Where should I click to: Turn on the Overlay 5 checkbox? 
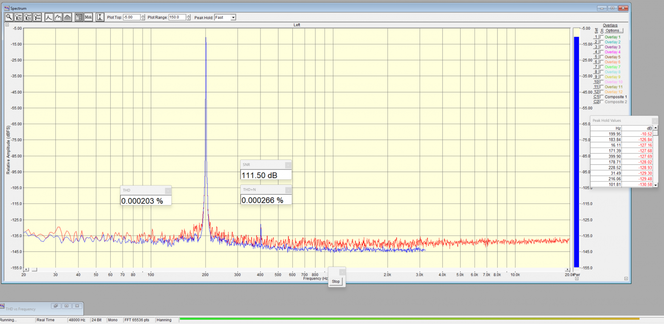tap(601, 57)
